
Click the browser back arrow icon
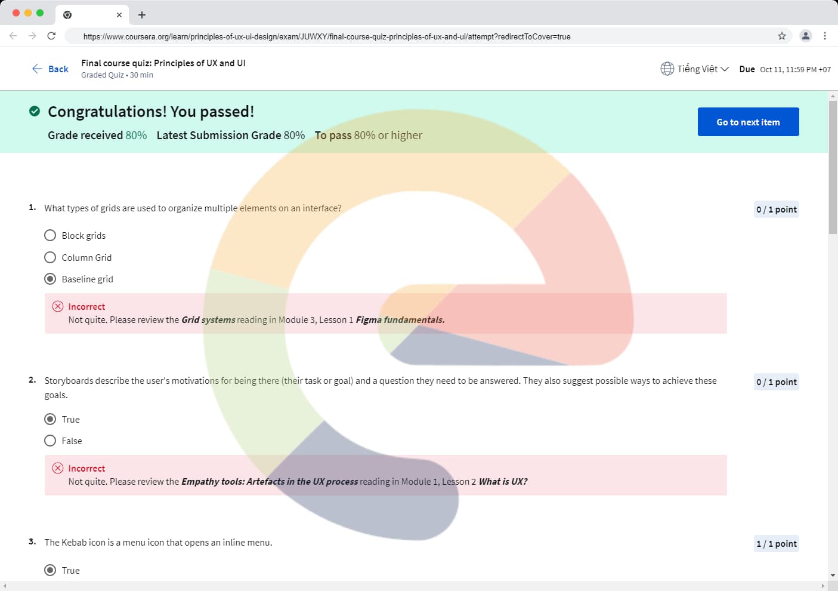point(13,36)
